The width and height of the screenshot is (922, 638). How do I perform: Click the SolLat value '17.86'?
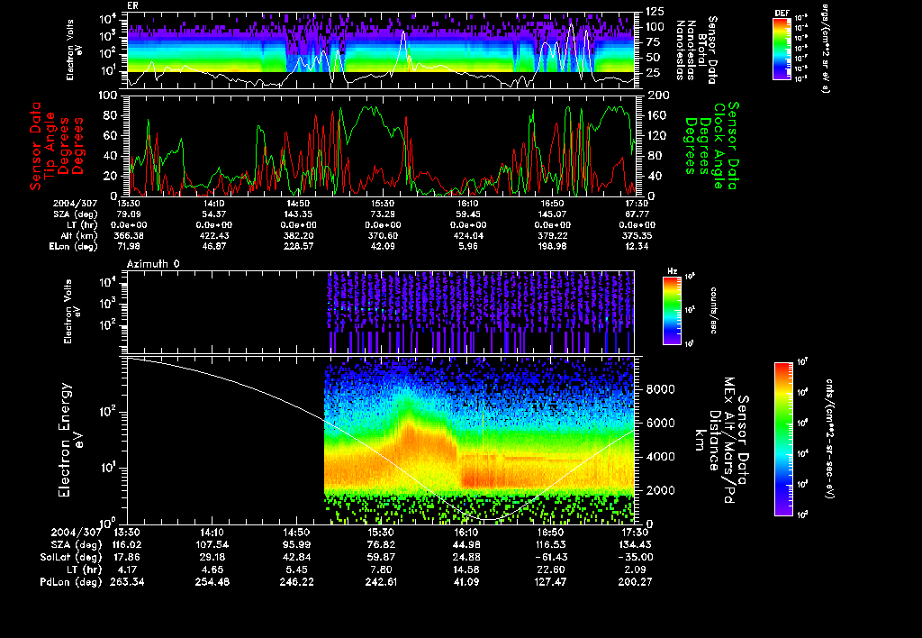pyautogui.click(x=126, y=558)
